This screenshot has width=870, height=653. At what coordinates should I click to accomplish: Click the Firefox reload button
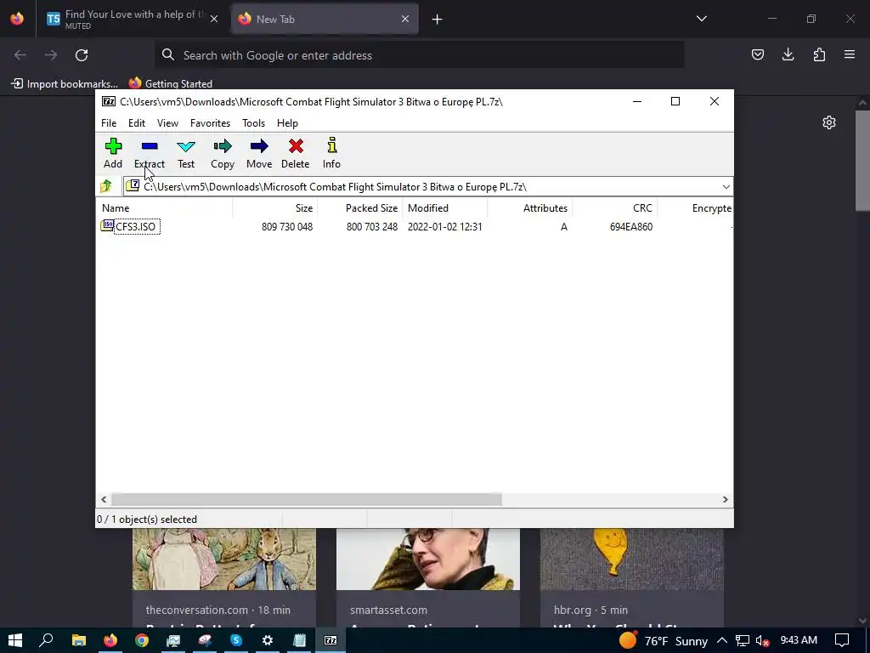[x=82, y=55]
